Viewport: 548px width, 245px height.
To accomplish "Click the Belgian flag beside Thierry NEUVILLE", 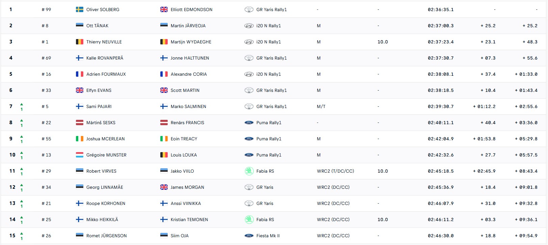I will [80, 42].
